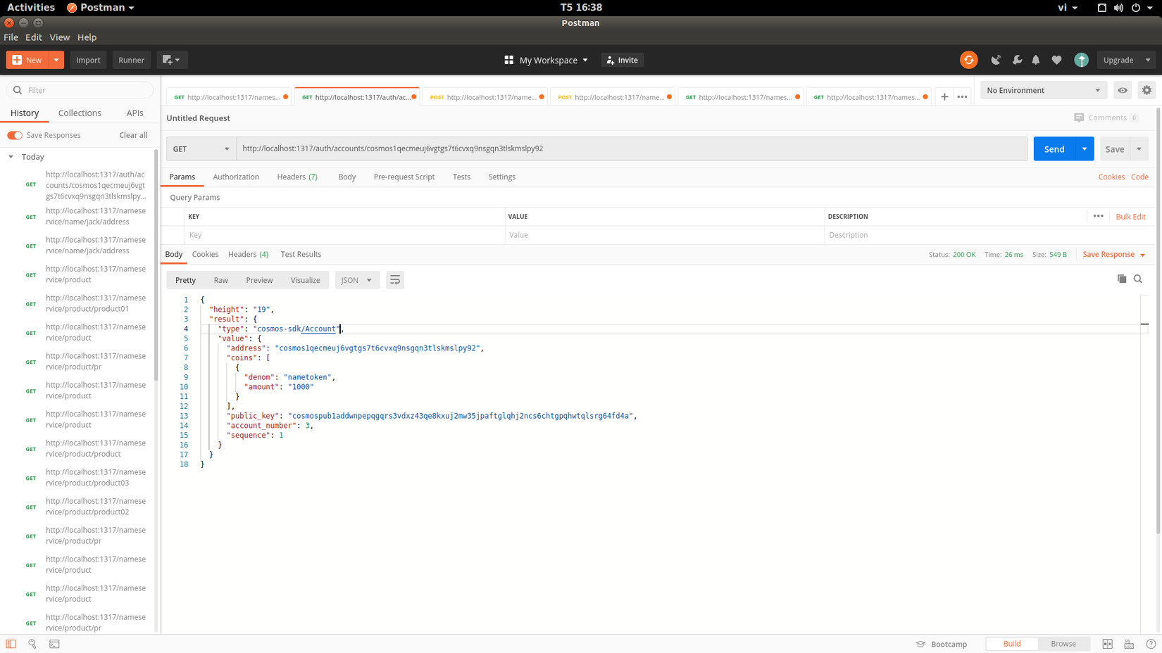Open the Cookies link near Code
Screen dimensions: 1162x653
point(1111,177)
